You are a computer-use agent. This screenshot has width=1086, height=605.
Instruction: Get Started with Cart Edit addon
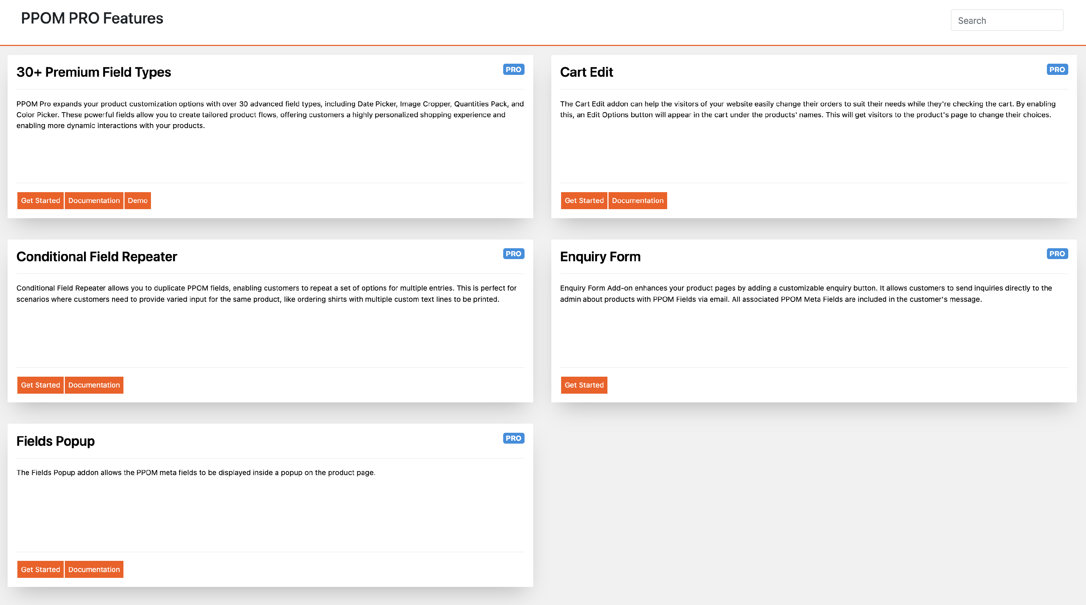coord(584,200)
